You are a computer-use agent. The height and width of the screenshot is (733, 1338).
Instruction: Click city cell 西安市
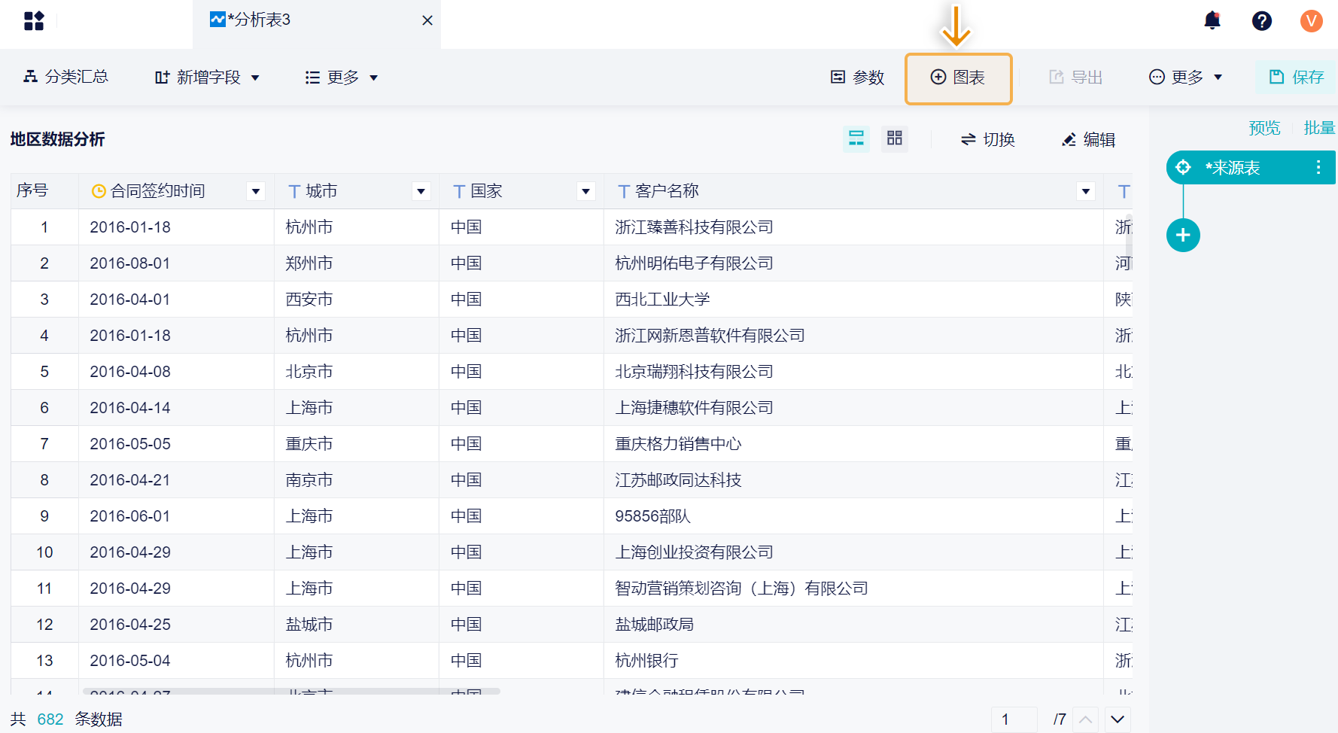357,300
